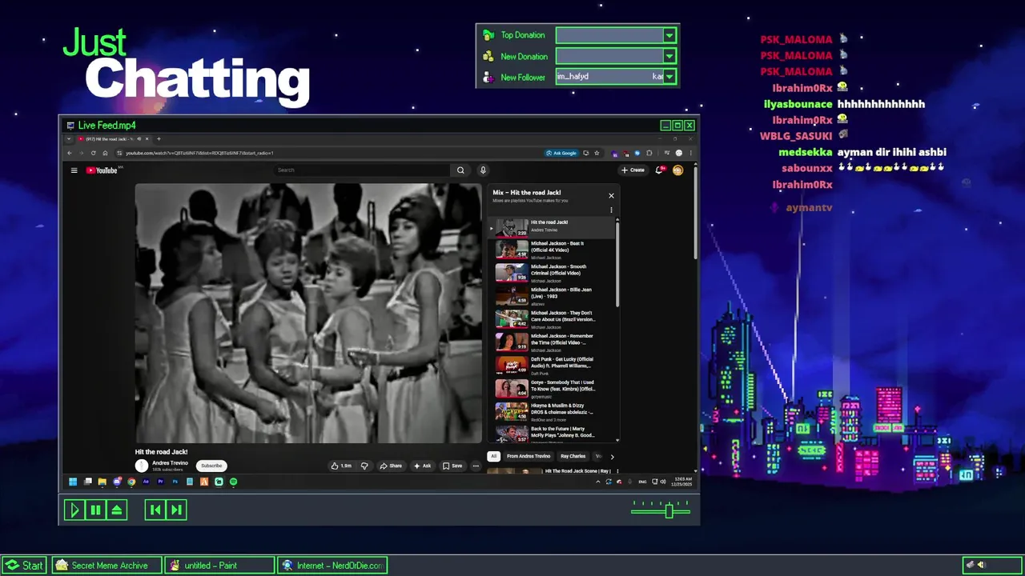
Task: Go to the YouTube home logo
Action: coord(102,170)
